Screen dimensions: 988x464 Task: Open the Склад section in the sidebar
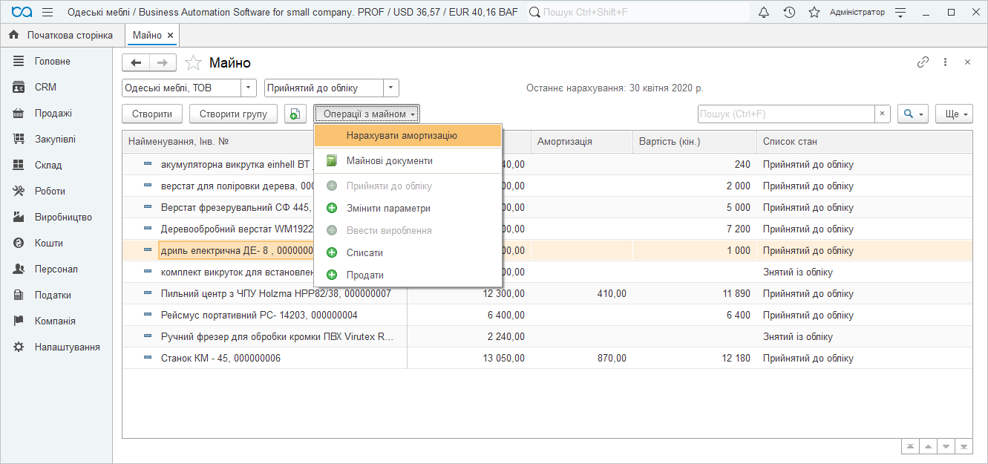48,165
